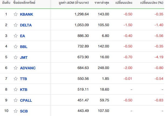Star KBANK as a favorite

point(16,14)
